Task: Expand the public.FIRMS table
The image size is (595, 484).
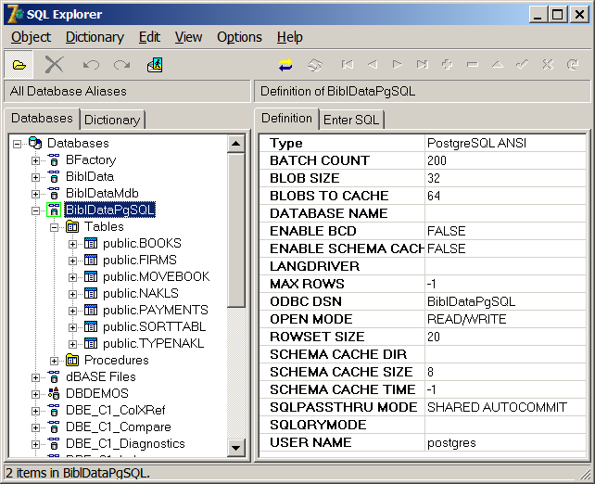Action: pos(72,261)
